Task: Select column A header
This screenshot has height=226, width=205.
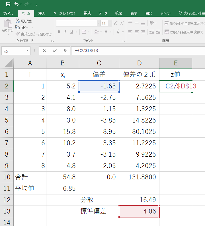Action: (30, 63)
